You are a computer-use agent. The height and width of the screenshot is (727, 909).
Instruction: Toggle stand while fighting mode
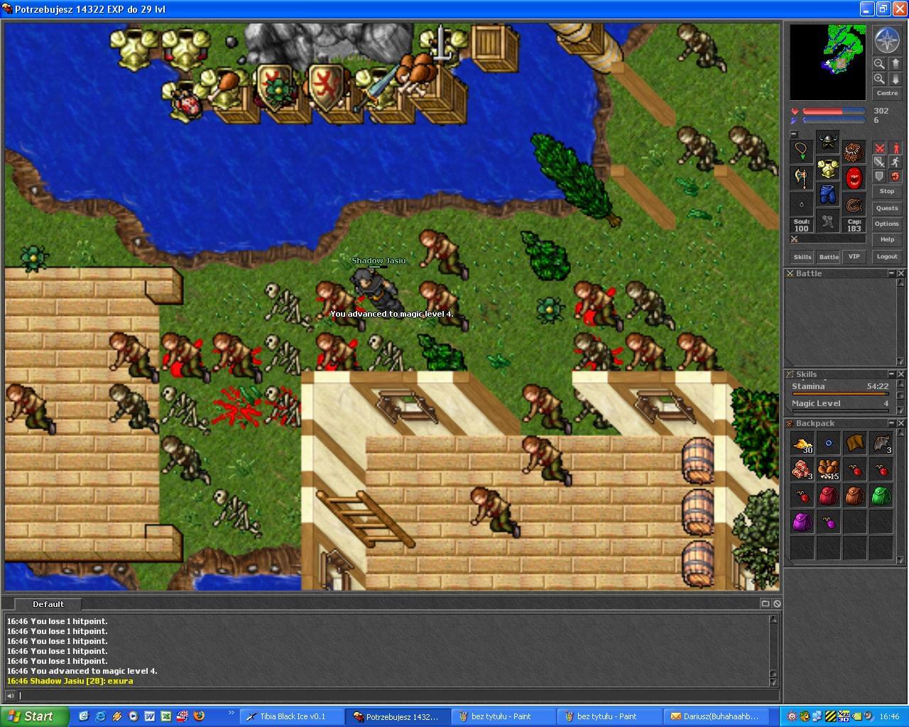pos(896,148)
